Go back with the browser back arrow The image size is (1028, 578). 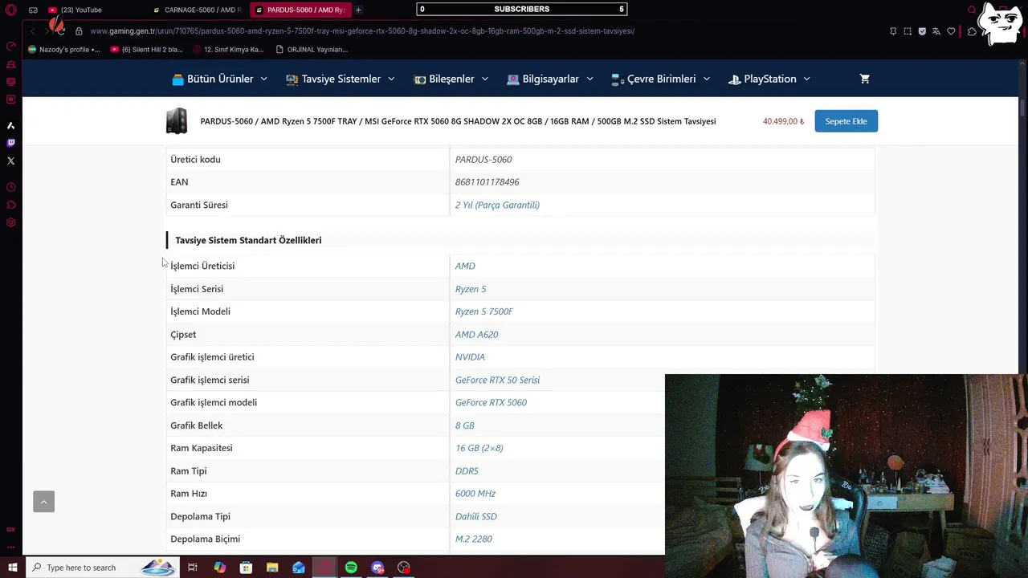point(32,31)
